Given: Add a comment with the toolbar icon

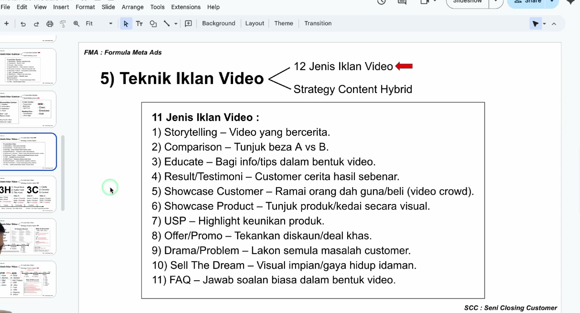Looking at the screenshot, I should 188,23.
